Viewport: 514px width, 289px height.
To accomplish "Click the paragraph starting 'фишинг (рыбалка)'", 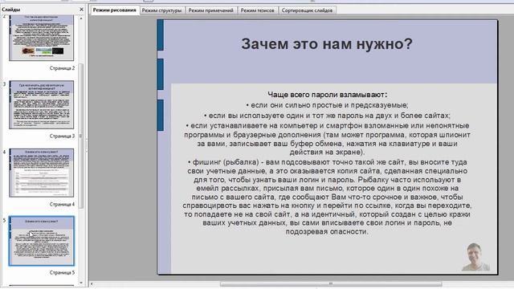I will [327, 197].
